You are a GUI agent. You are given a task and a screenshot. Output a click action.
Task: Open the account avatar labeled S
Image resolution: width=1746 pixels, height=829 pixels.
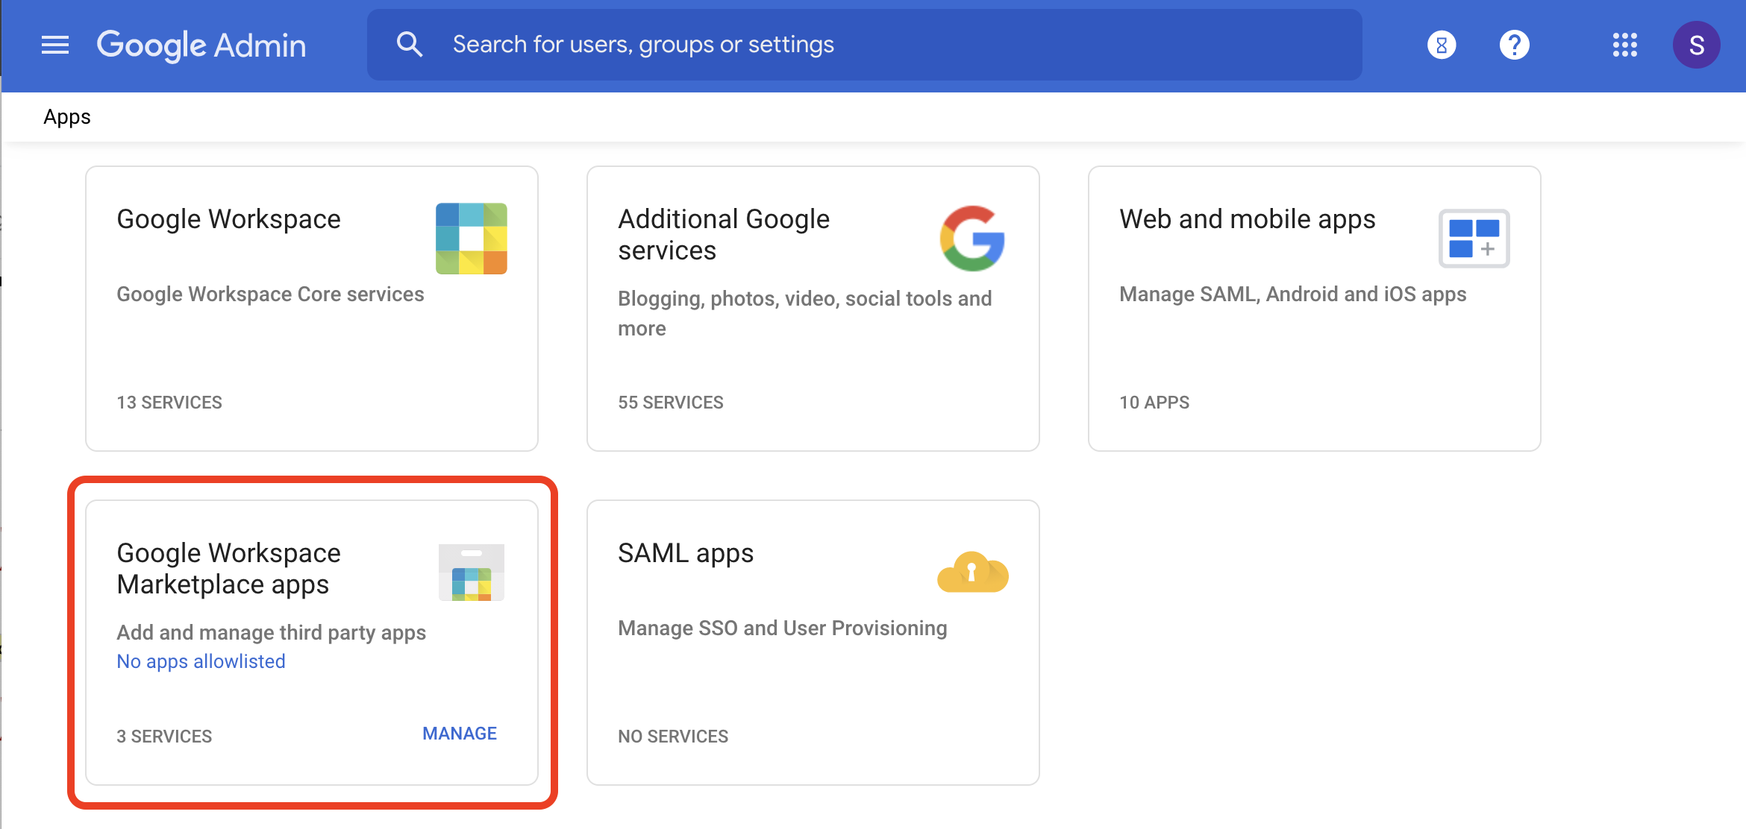1697,45
